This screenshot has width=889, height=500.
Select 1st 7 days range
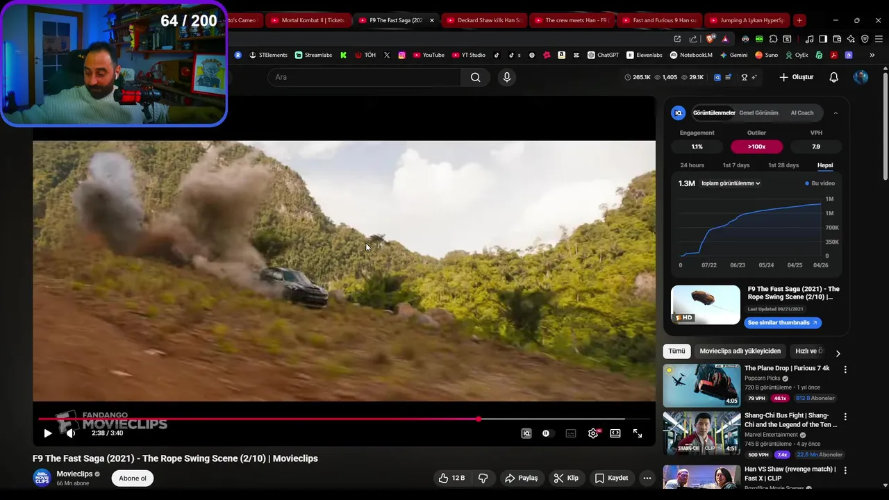coord(736,165)
